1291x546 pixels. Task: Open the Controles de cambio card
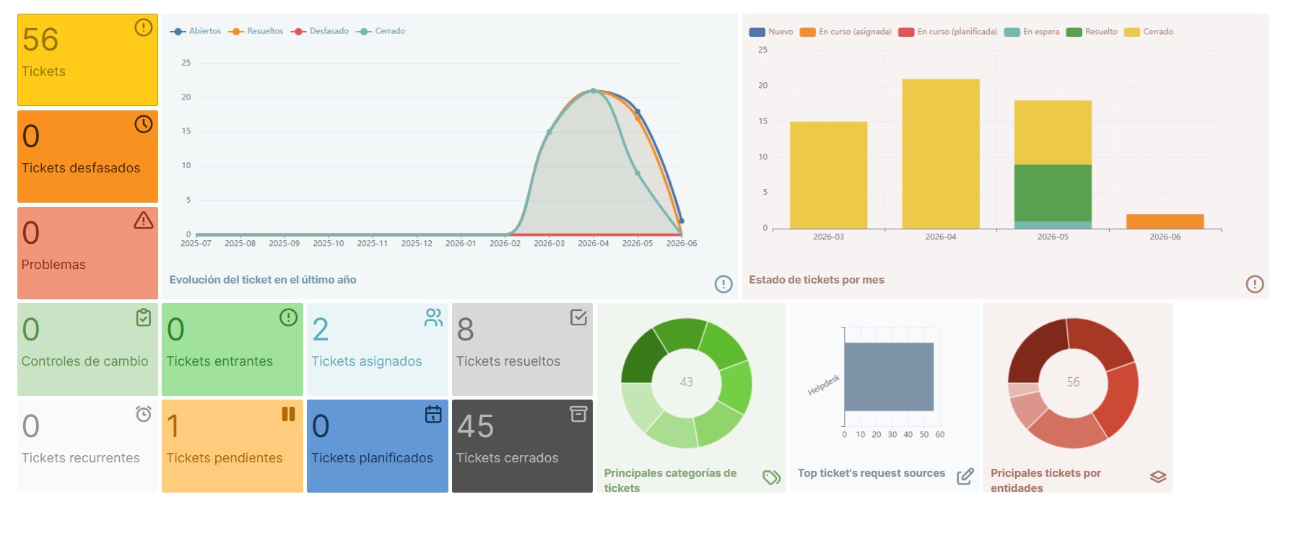[x=87, y=349]
